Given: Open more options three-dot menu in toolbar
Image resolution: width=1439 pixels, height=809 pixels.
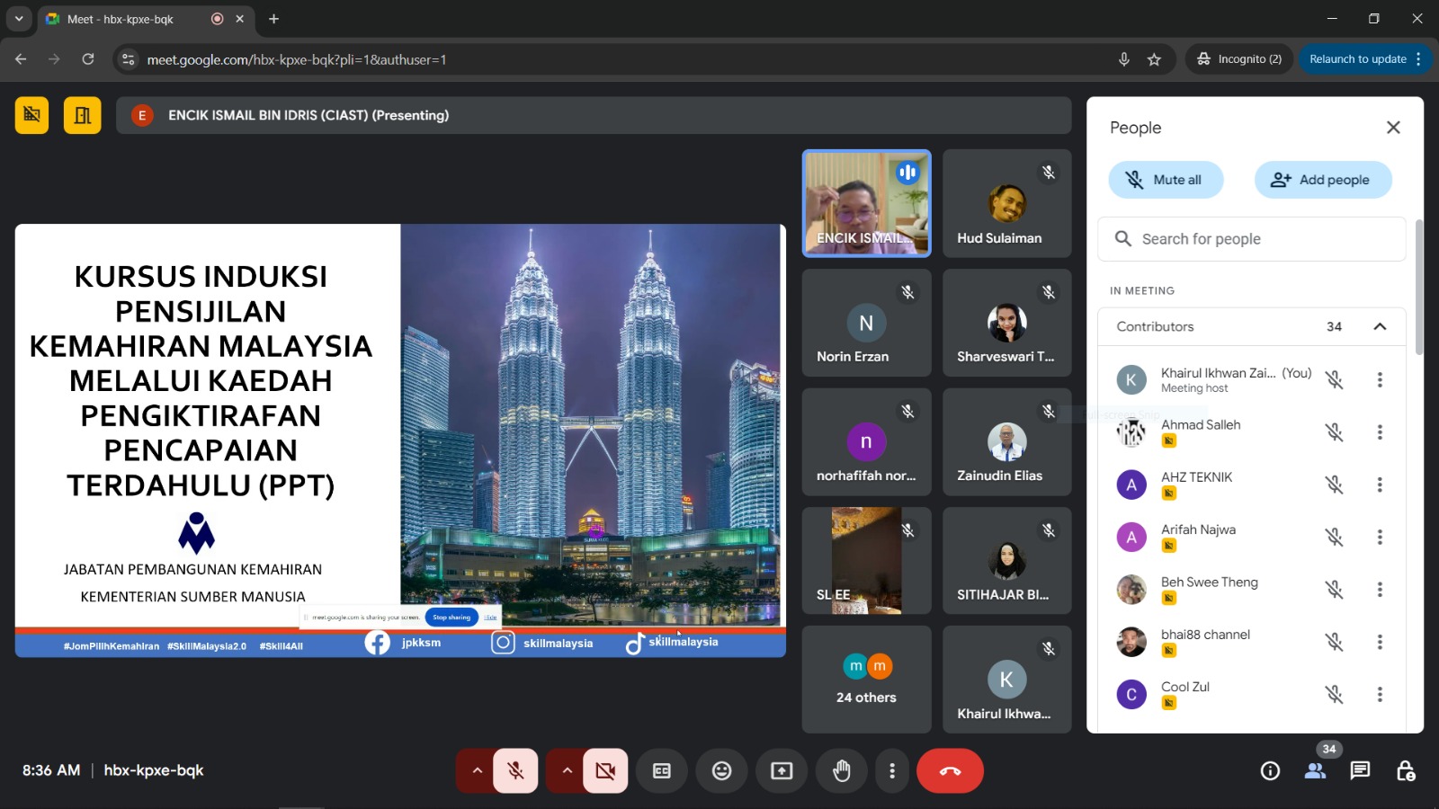Looking at the screenshot, I should click(892, 771).
